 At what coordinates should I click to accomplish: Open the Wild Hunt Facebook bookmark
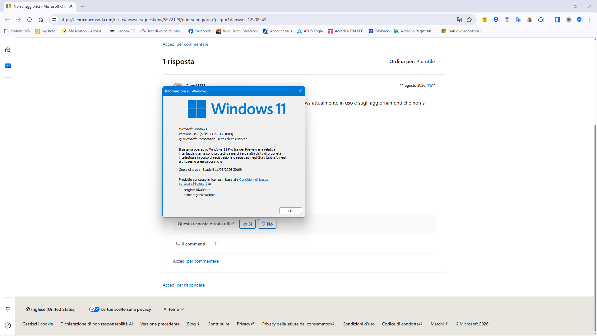coord(237,31)
